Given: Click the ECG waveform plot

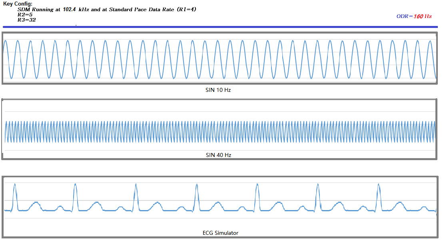Looking at the screenshot, I should [220, 207].
